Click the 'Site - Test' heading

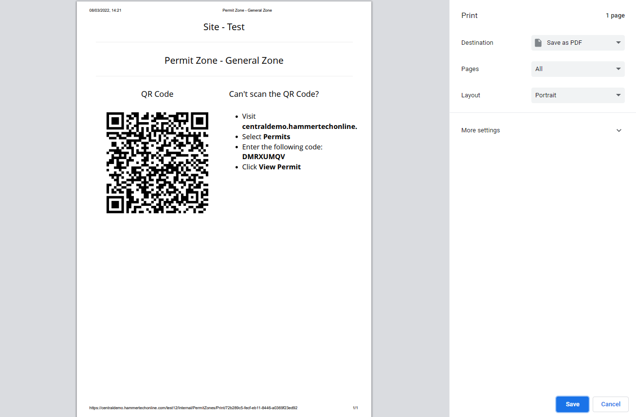[224, 27]
